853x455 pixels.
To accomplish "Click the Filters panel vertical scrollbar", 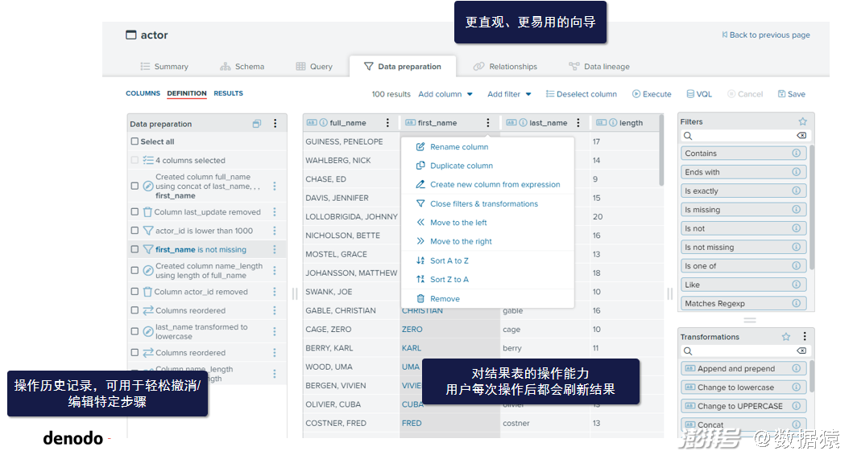I will 812,207.
